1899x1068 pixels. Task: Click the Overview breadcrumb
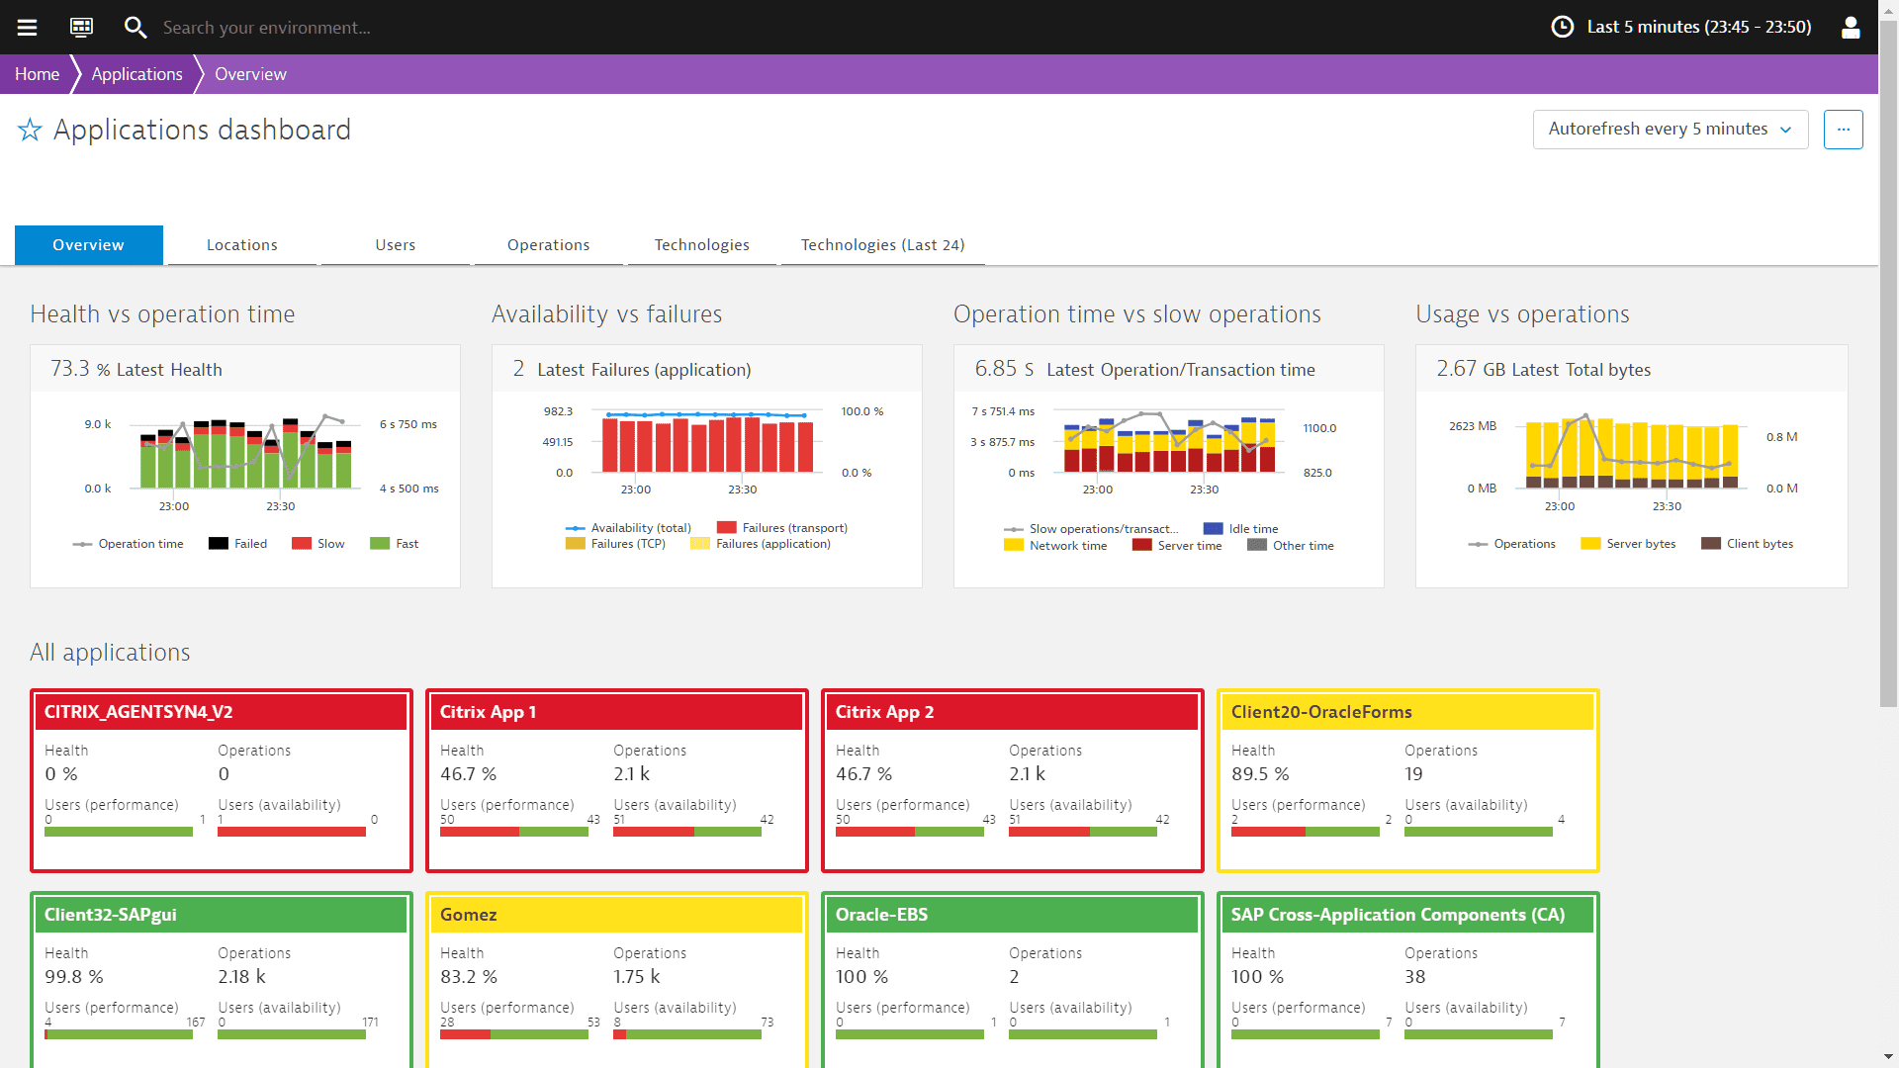(250, 74)
